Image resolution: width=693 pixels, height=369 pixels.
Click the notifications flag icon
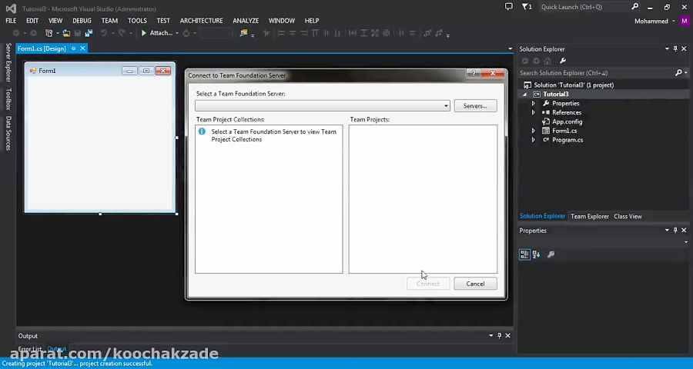click(526, 7)
